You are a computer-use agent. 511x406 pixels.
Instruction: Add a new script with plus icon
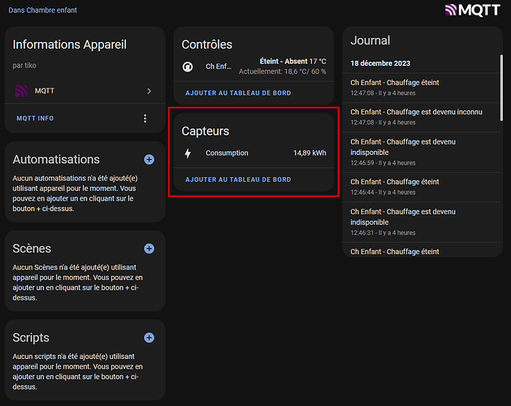pyautogui.click(x=149, y=337)
